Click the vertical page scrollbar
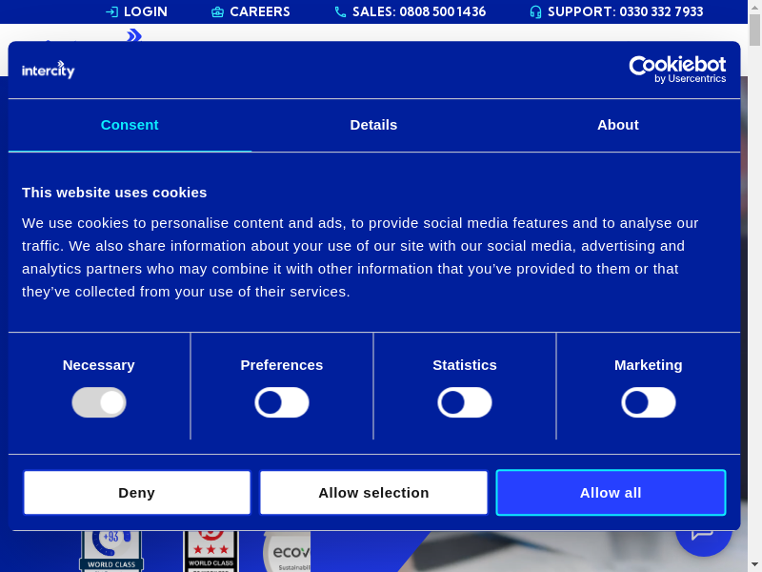Viewport: 762px width, 572px height. 755,286
